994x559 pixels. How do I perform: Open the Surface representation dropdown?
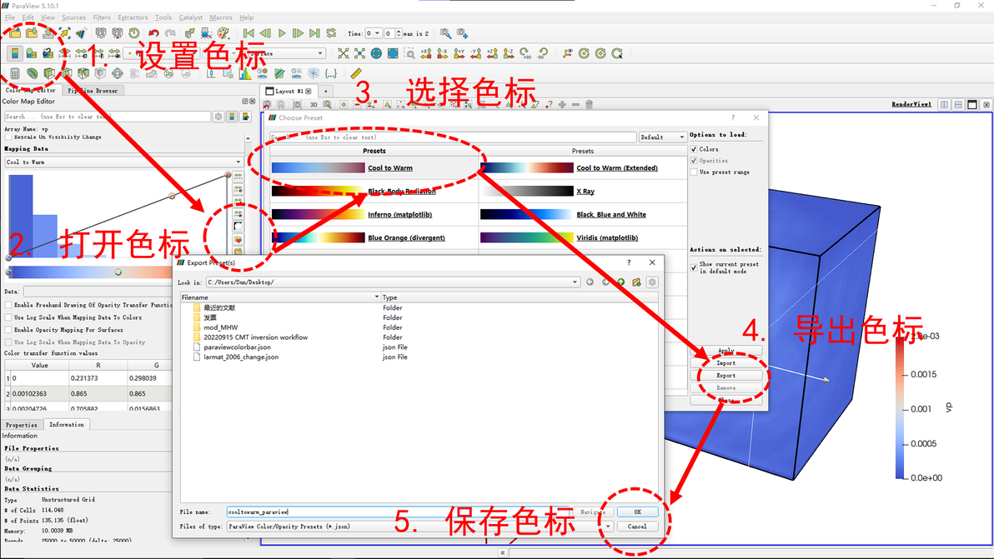click(286, 54)
